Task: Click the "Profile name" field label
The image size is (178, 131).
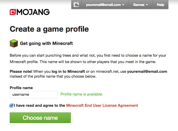Action: (21, 88)
